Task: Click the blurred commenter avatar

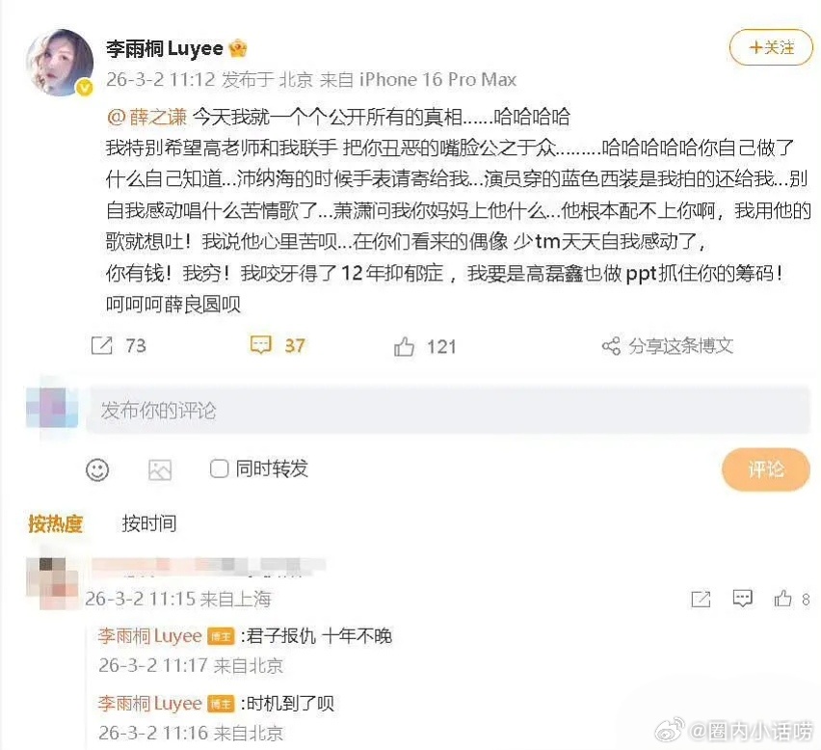Action: 52,583
